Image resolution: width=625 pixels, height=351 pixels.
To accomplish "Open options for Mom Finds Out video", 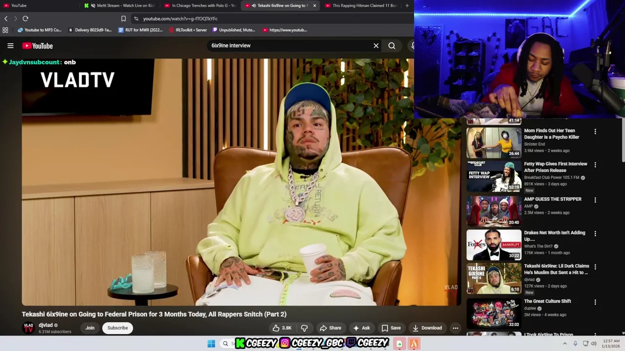I will click(595, 132).
